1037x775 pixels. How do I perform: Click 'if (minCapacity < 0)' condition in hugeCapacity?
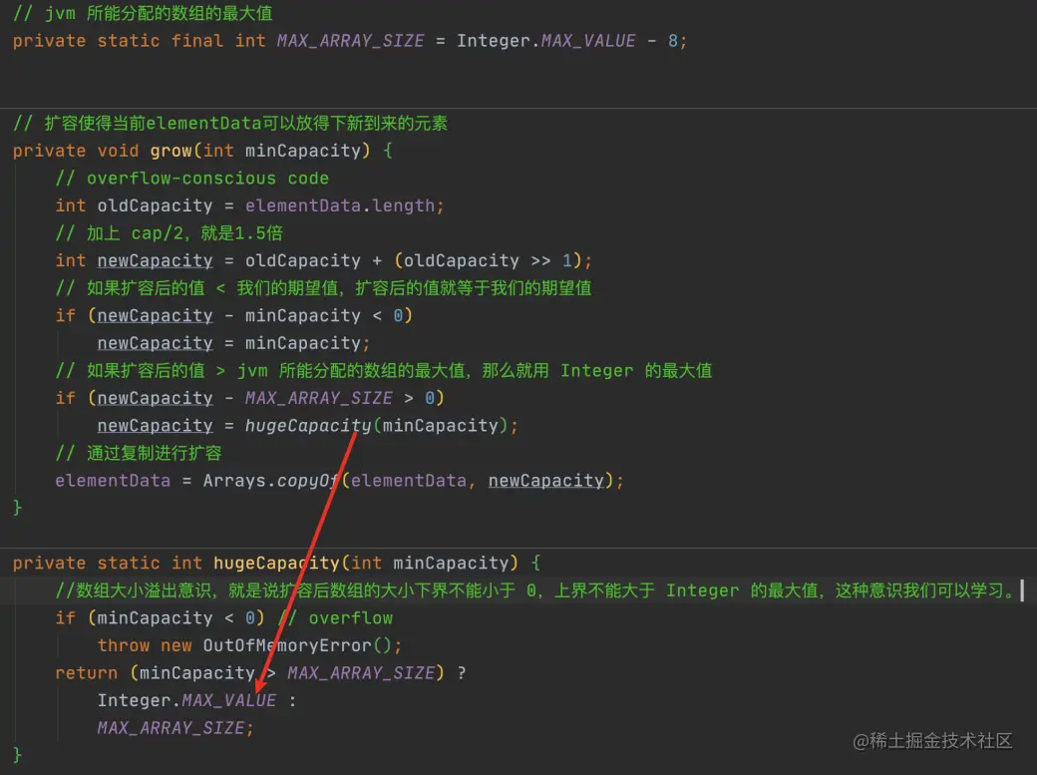[161, 618]
